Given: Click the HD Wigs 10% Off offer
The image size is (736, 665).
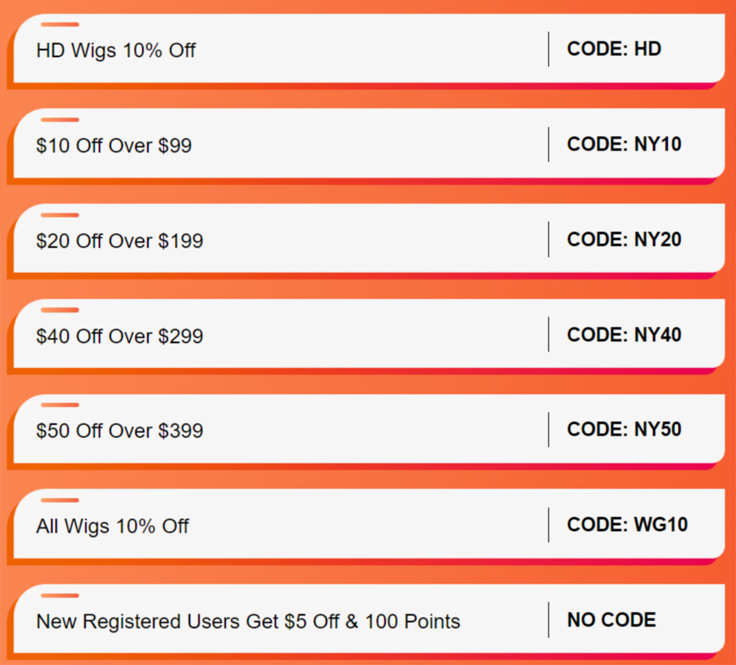Looking at the screenshot, I should pyautogui.click(x=116, y=50).
